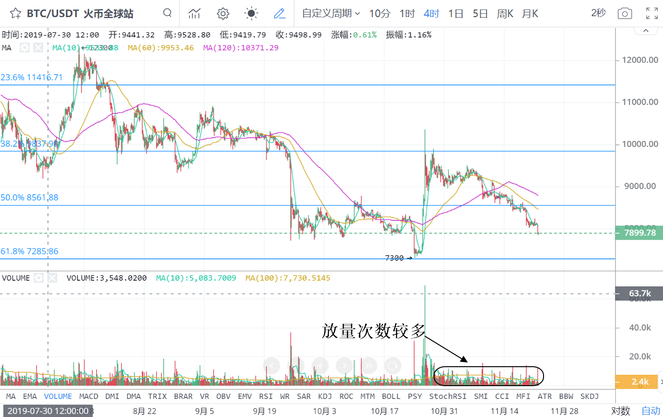Open chart settings gear in the top toolbar
Viewport: 663px width, 417px height.
coord(223,13)
